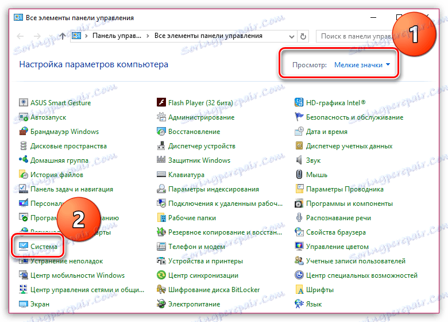Open Центр мобильности Windows
This screenshot has width=448, height=322.
(78, 275)
